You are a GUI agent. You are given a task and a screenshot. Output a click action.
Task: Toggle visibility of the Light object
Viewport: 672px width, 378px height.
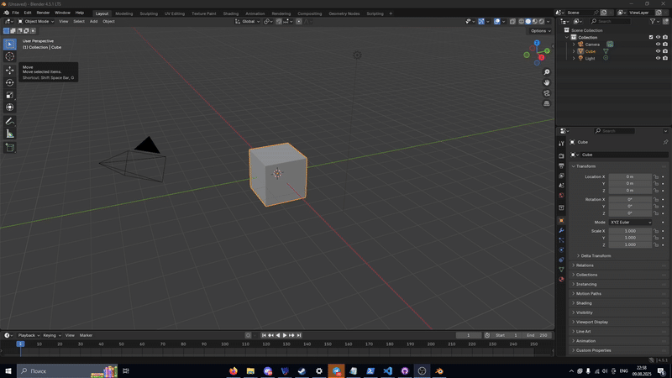[657, 59]
